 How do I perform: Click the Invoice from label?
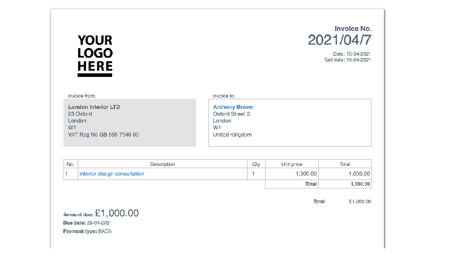82,96
